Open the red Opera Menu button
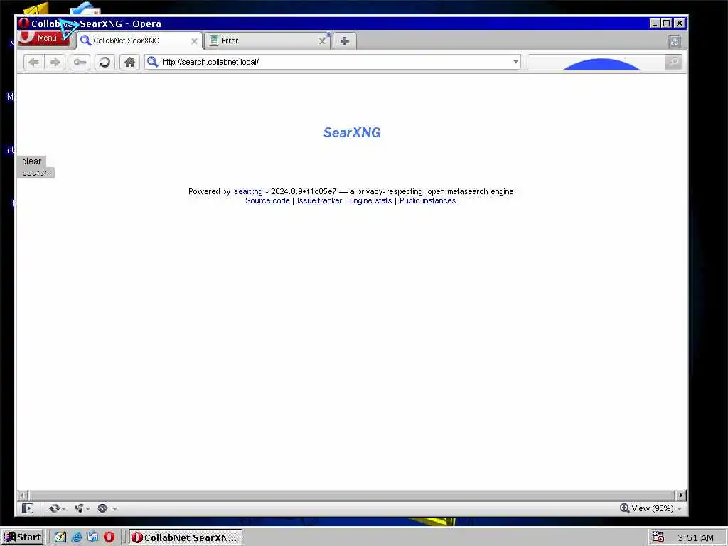Screen dimensions: 728x546 pos(43,38)
